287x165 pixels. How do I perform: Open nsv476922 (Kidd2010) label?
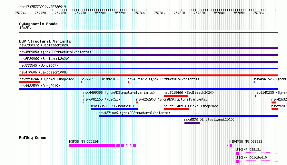tap(100, 79)
